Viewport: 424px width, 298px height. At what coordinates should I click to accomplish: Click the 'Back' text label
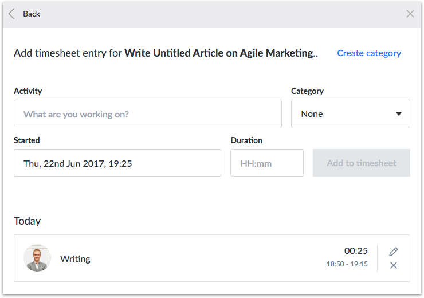32,14
